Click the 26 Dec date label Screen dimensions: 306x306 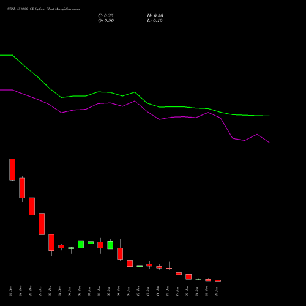pyautogui.click(x=31, y=291)
